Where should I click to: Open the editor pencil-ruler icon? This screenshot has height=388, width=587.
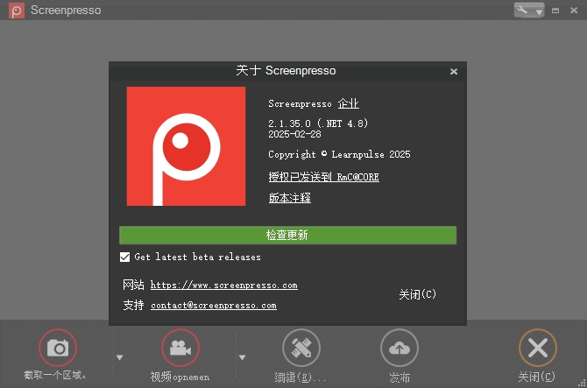tap(301, 348)
